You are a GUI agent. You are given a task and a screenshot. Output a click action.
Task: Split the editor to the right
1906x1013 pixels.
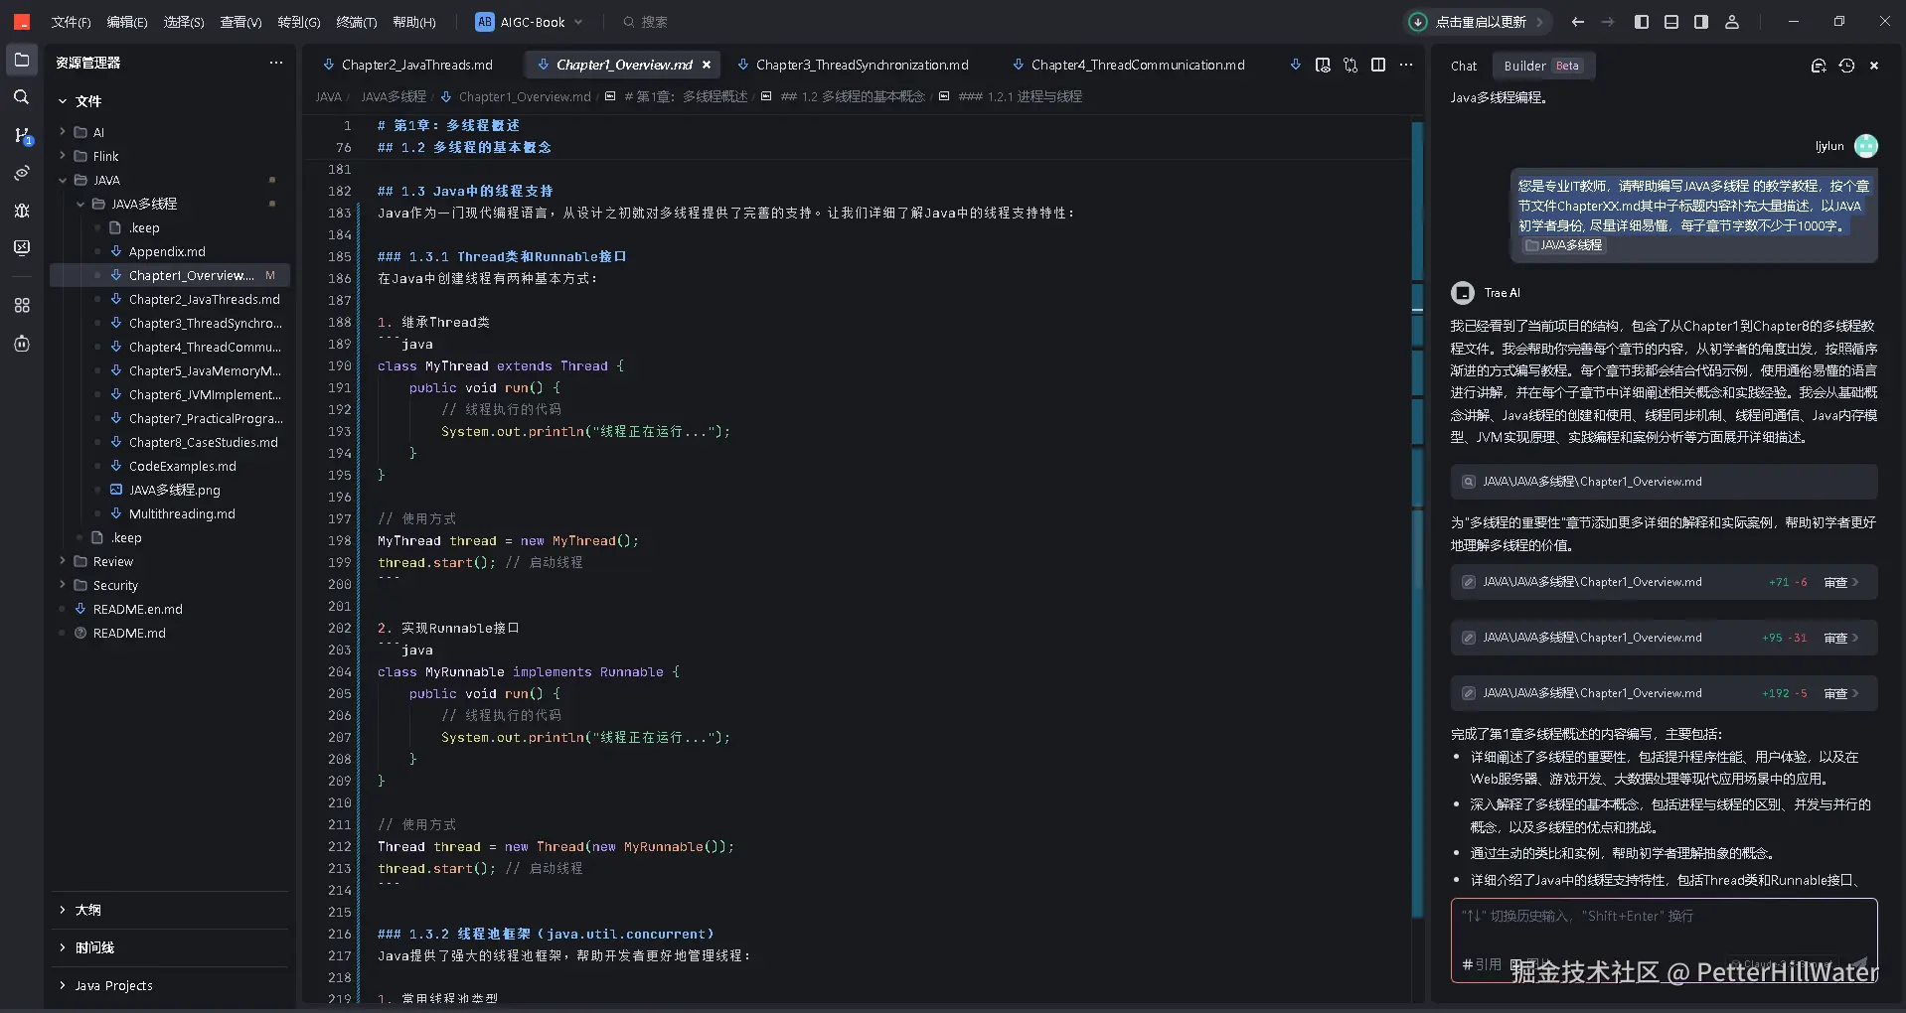point(1378,65)
